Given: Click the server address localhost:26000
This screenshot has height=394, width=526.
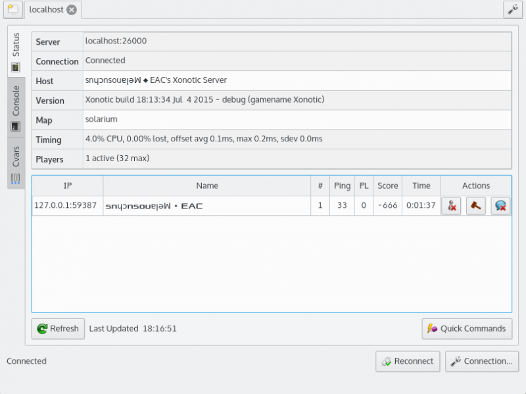Looking at the screenshot, I should (x=116, y=41).
